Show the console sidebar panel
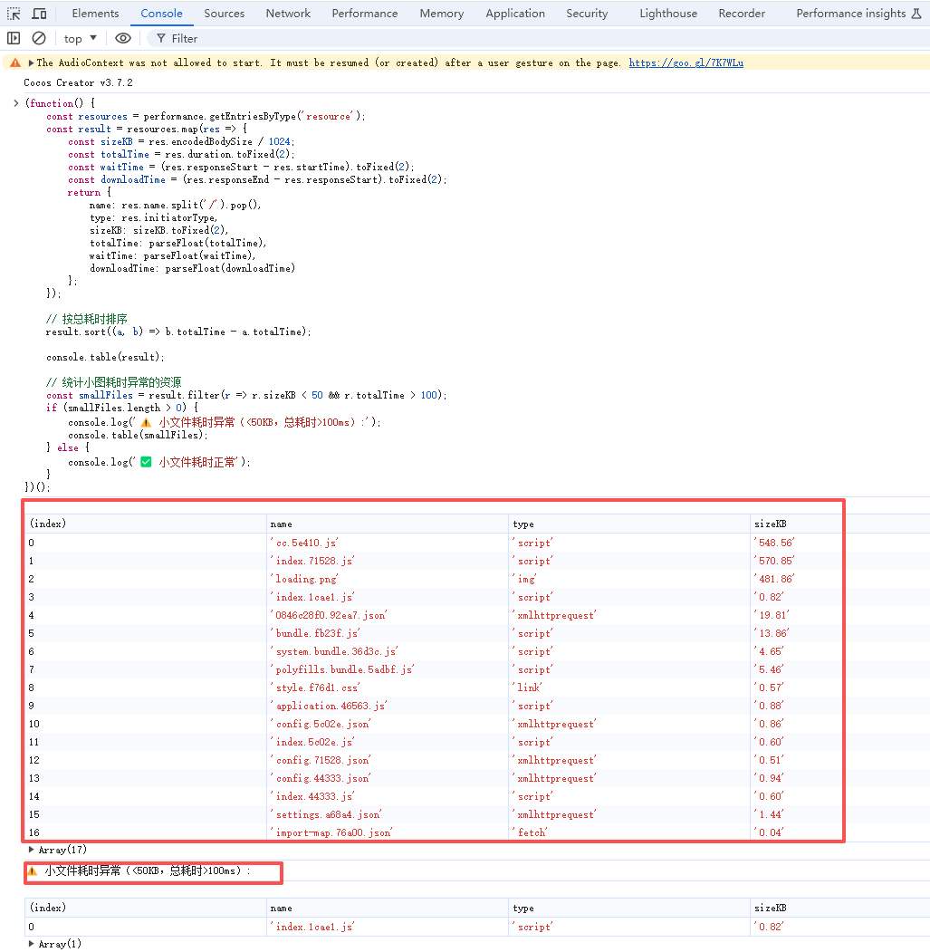 click(14, 38)
